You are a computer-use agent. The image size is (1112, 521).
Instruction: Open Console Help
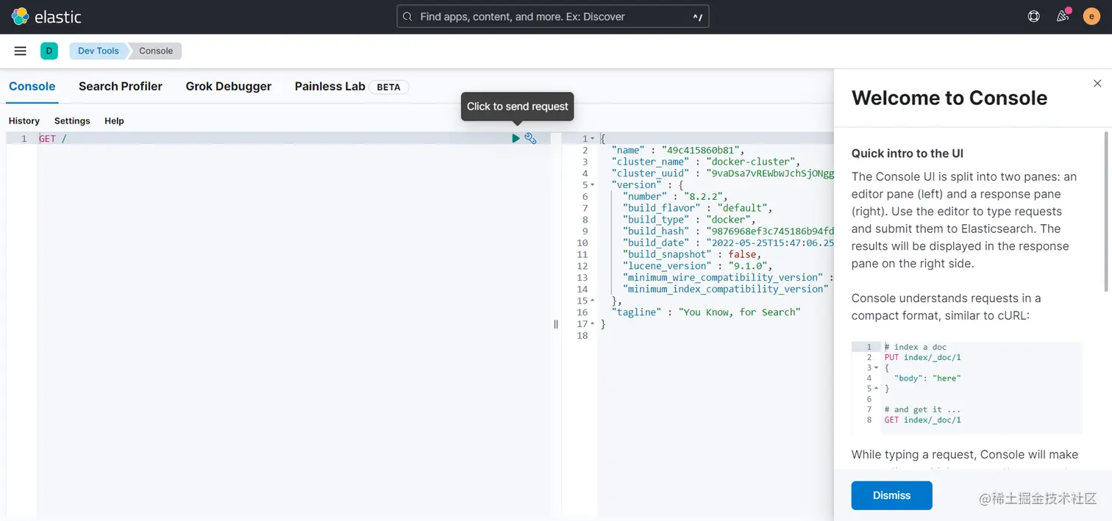(114, 121)
